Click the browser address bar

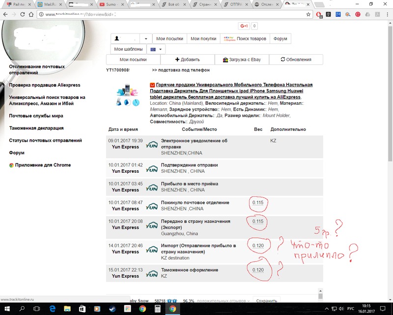pyautogui.click(x=172, y=14)
